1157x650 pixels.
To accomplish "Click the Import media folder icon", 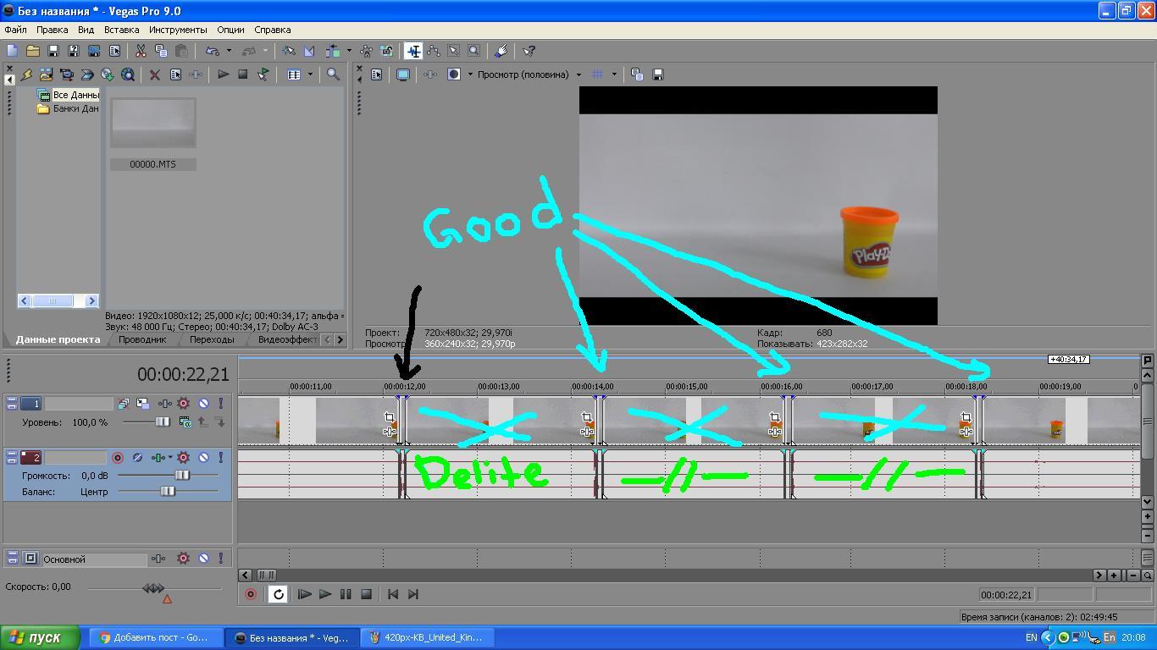I will (47, 74).
